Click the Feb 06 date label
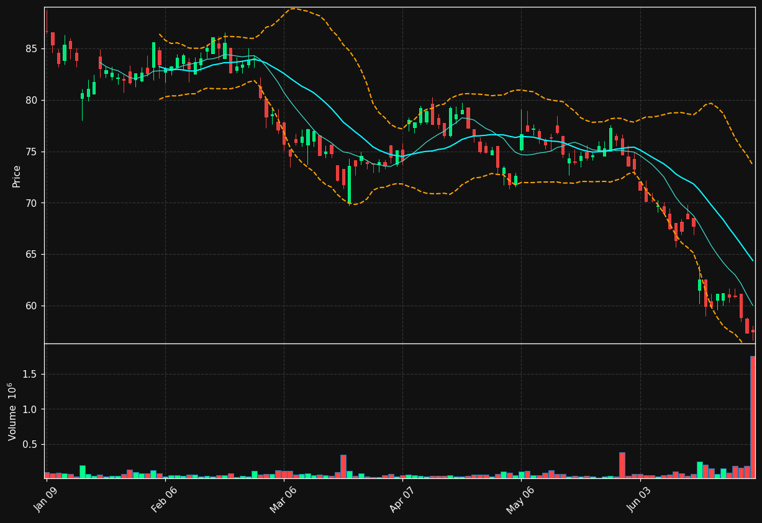The height and width of the screenshot is (523, 762). [163, 499]
